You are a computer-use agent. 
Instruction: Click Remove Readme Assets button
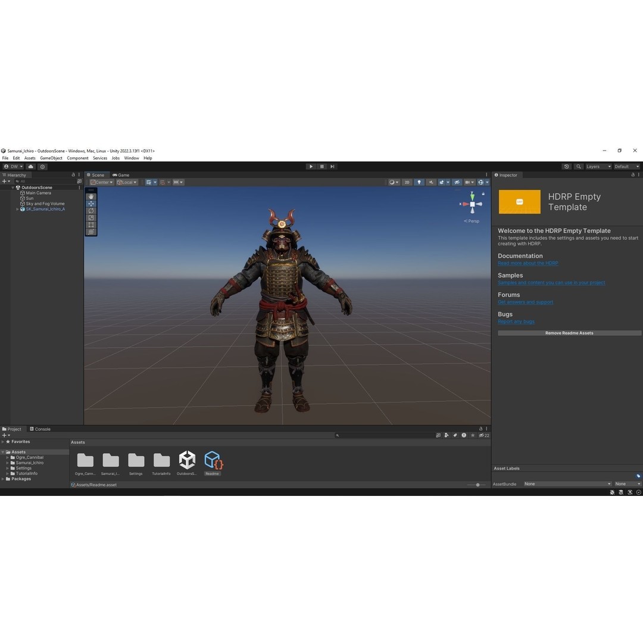(x=569, y=333)
